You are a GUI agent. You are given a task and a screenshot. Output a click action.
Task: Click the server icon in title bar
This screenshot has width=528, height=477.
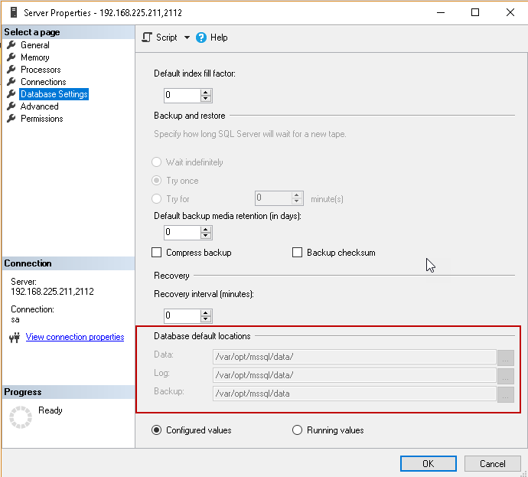coord(14,12)
